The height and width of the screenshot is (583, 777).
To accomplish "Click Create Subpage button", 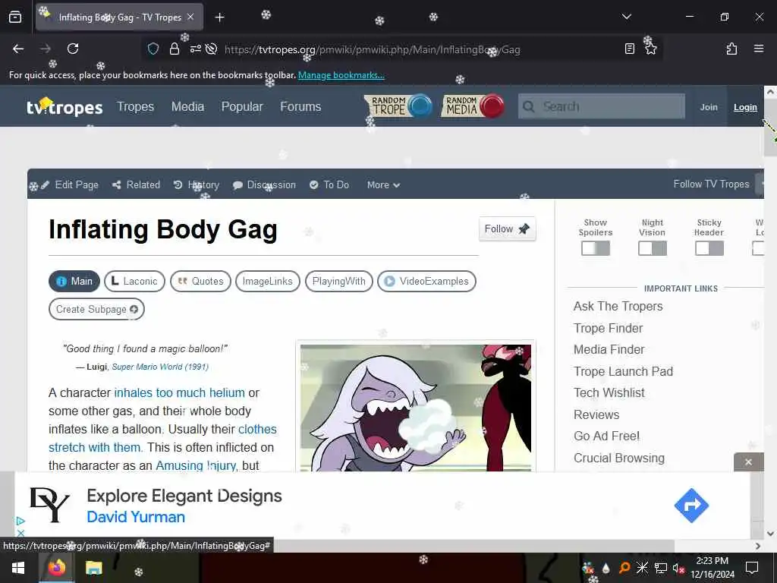I will tap(96, 310).
